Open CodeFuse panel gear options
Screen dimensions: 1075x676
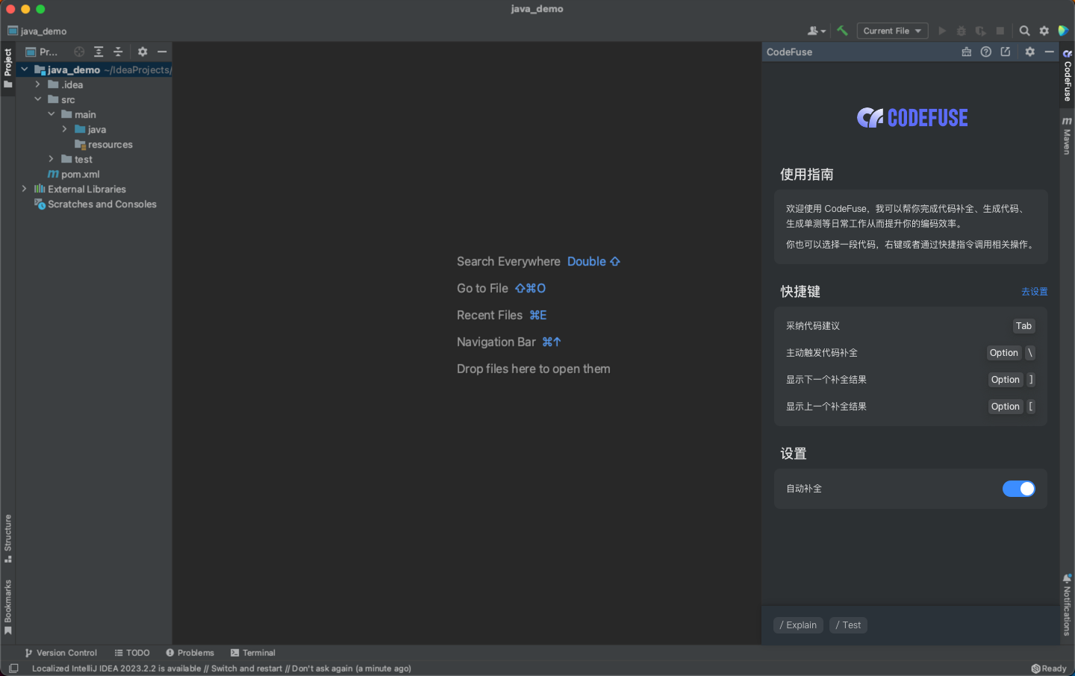[x=1030, y=51]
